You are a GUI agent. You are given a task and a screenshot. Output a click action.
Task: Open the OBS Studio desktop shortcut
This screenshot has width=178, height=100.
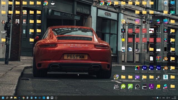tap(137, 86)
